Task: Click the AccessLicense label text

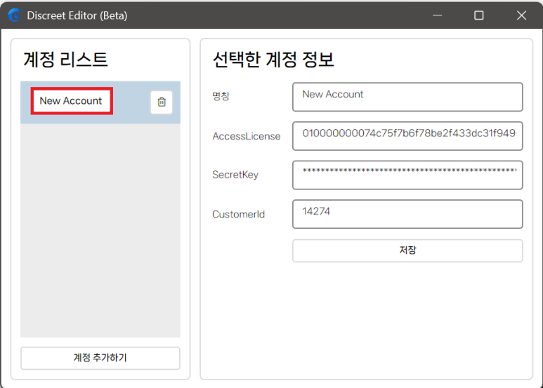Action: (246, 136)
